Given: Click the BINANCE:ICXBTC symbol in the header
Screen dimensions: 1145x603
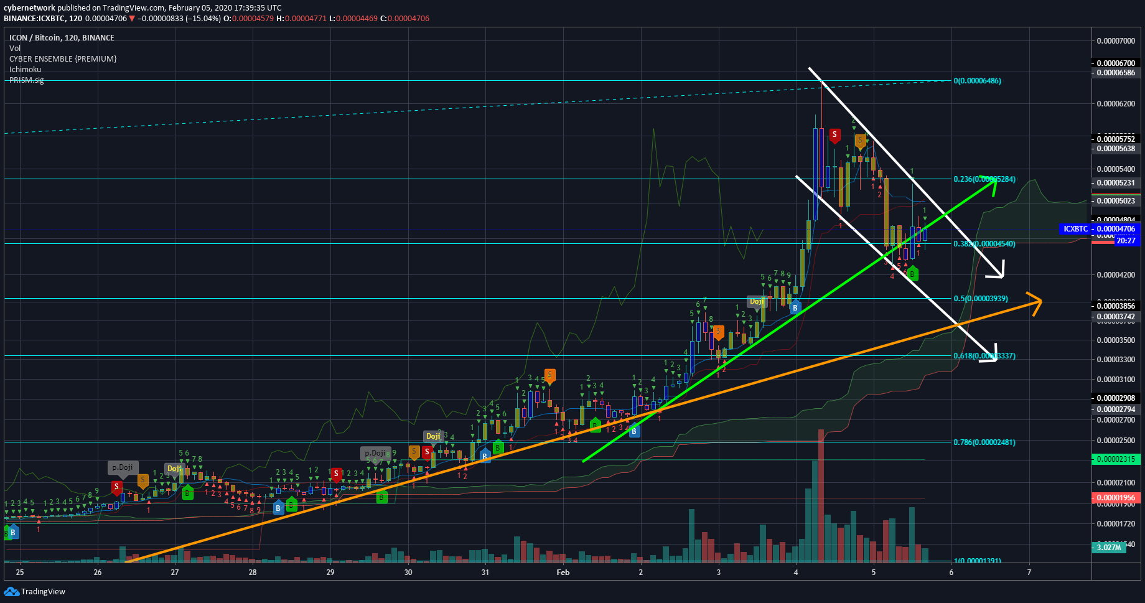Looking at the screenshot, I should point(35,18).
